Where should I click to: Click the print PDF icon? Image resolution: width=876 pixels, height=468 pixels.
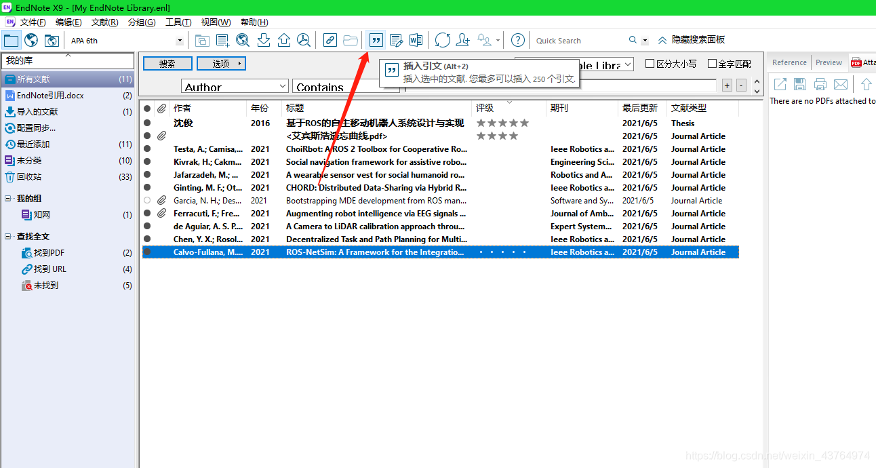(820, 84)
